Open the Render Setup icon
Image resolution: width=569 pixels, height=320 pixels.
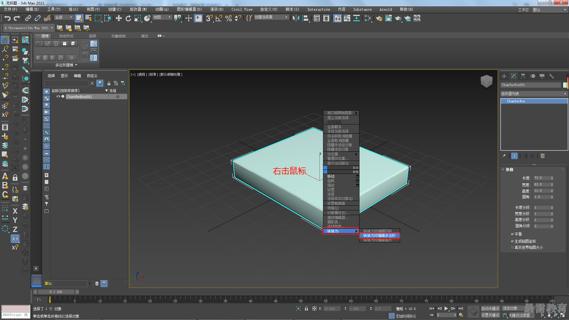click(379, 18)
